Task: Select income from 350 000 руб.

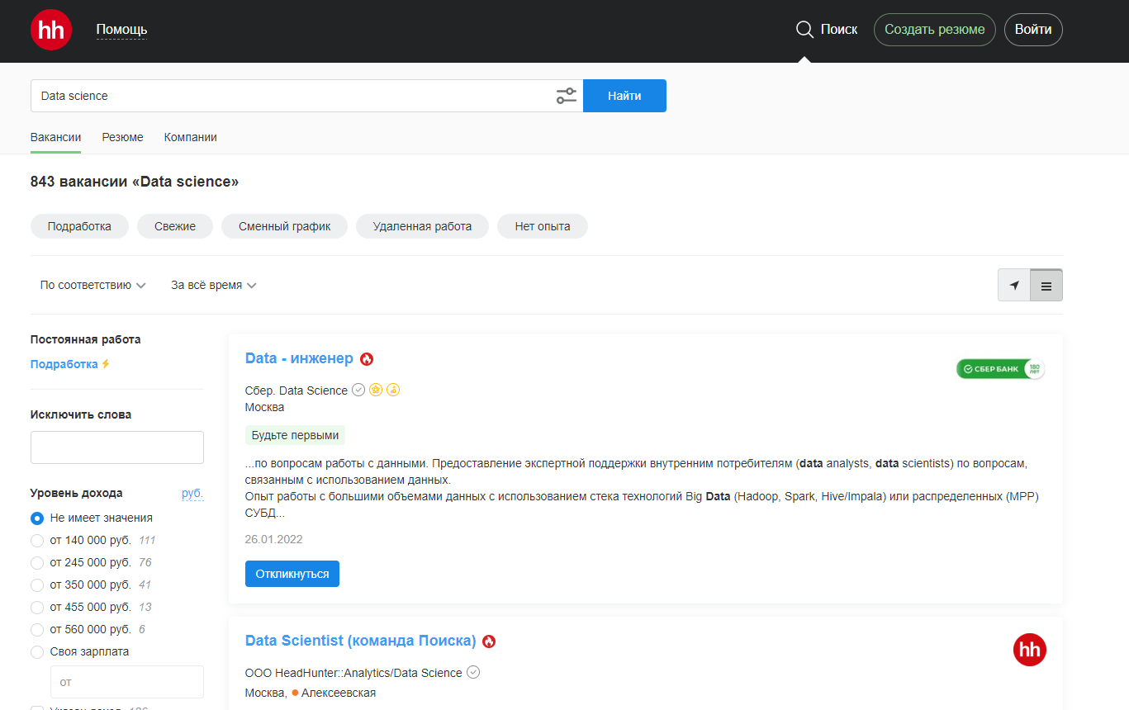Action: [37, 585]
